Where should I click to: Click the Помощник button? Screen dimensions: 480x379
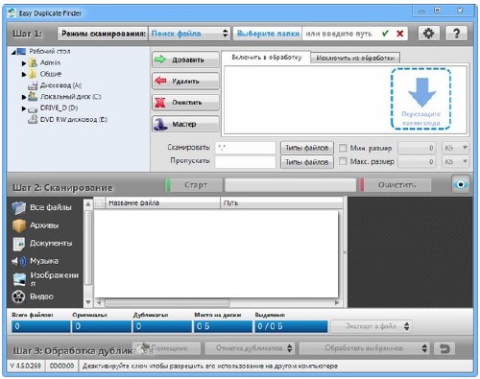point(166,348)
